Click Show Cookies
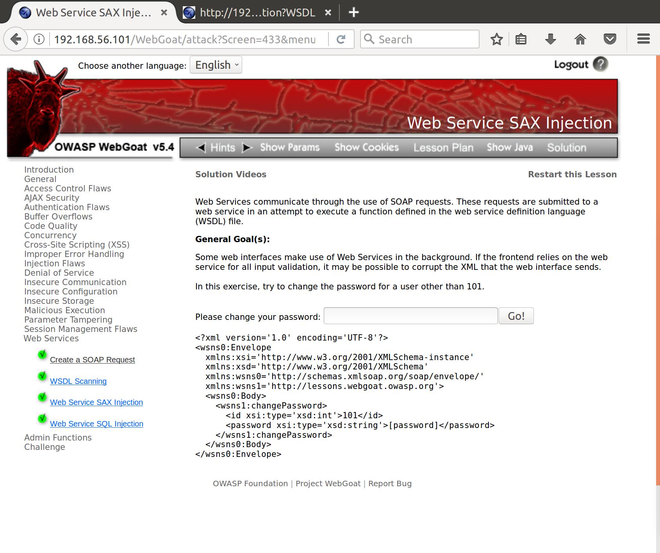This screenshot has width=660, height=553. (x=367, y=148)
